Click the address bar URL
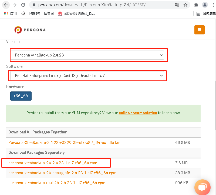This screenshot has width=216, height=195. [92, 5]
